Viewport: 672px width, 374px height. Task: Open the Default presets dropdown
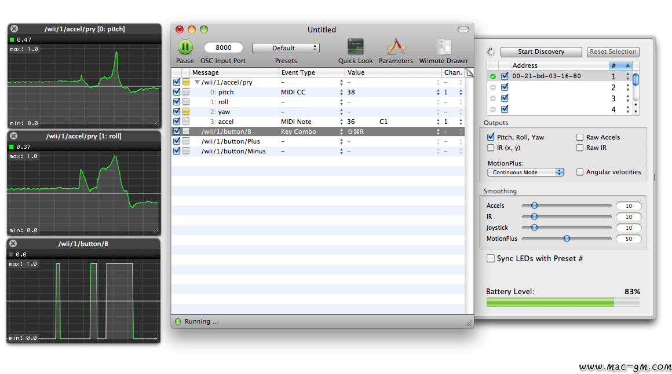pyautogui.click(x=286, y=48)
